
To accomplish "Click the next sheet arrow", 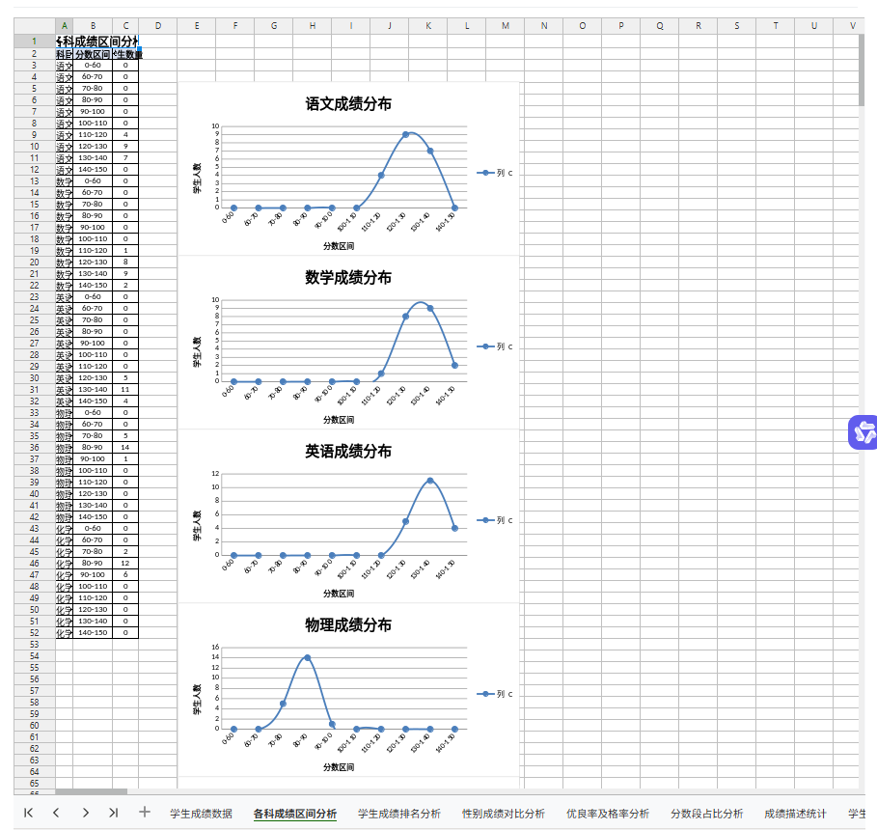I will pos(85,813).
